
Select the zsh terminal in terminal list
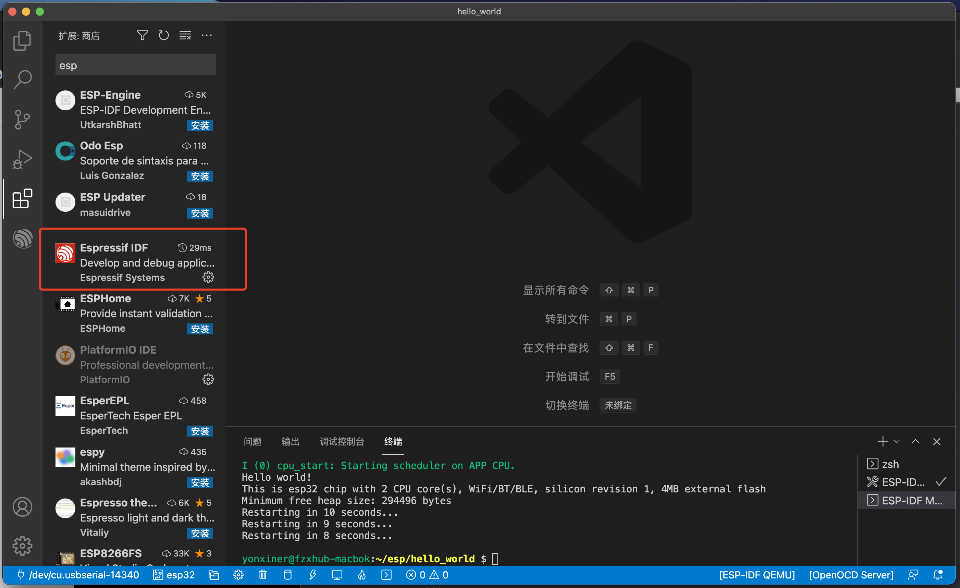[890, 464]
